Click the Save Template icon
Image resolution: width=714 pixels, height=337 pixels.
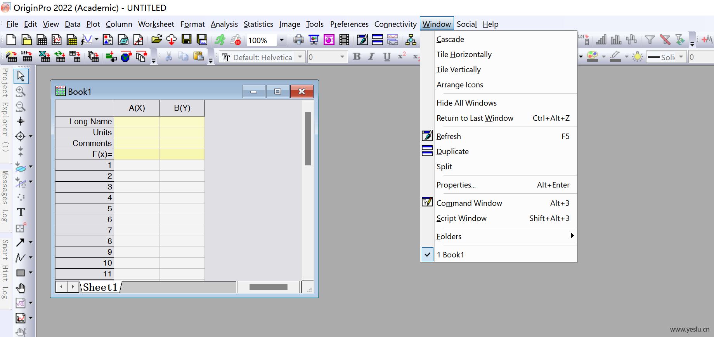coord(202,40)
